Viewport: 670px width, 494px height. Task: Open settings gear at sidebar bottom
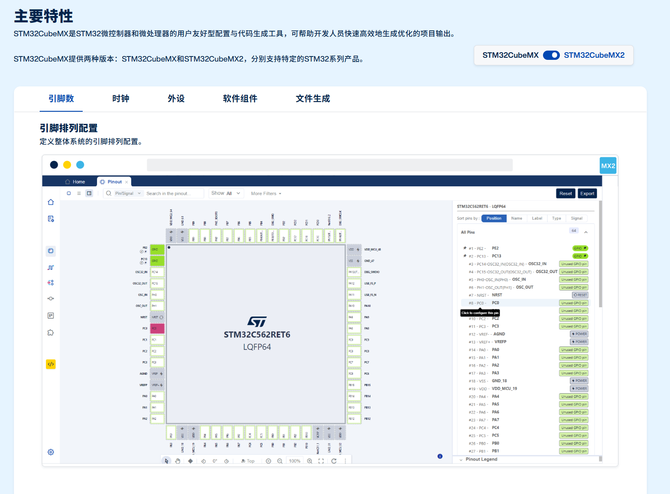51,452
